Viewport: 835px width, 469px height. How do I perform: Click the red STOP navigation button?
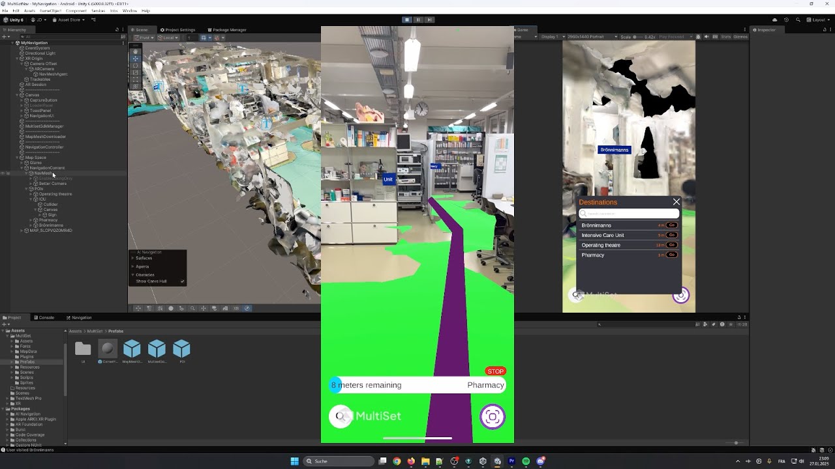click(496, 371)
